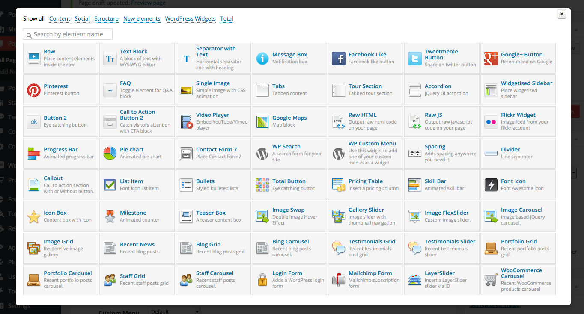Click the Video Player element icon
The width and height of the screenshot is (584, 314).
click(x=186, y=121)
